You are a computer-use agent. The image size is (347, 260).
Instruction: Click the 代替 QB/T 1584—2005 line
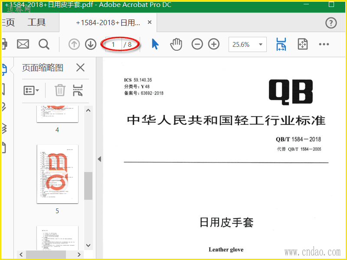(x=299, y=149)
